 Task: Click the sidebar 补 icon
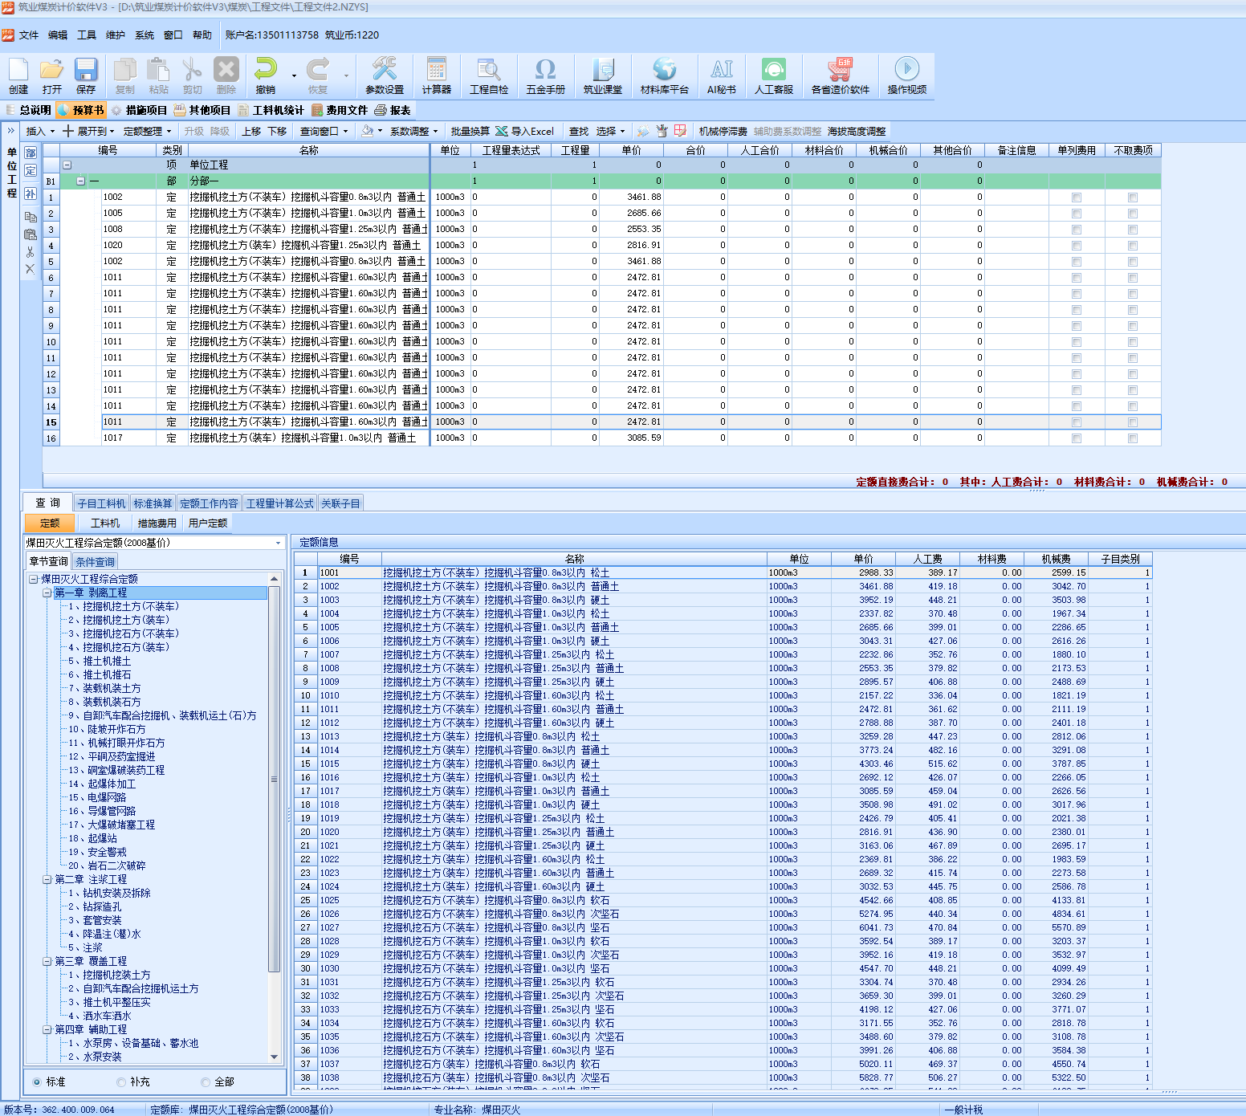pos(31,193)
